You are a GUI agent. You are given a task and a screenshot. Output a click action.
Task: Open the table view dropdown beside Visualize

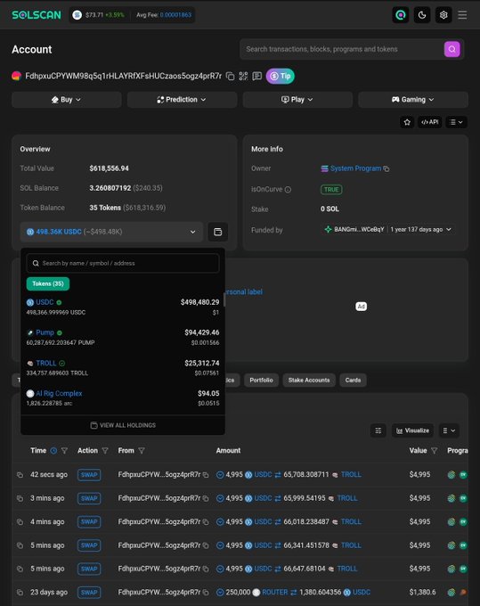click(x=449, y=430)
